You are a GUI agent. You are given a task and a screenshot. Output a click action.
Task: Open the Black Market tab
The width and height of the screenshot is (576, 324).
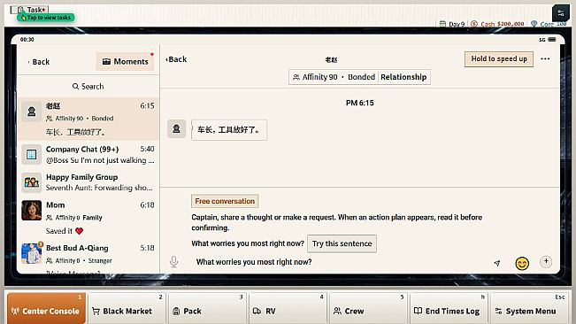pos(127,308)
